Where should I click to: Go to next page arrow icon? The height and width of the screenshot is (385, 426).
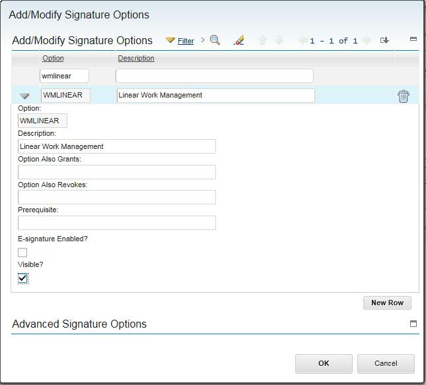click(367, 40)
